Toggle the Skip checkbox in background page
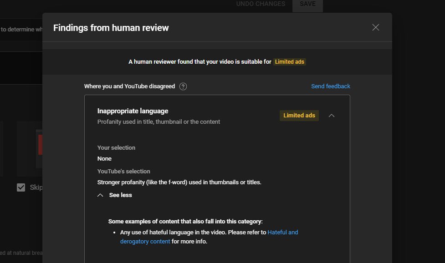Image resolution: width=445 pixels, height=263 pixels. pyautogui.click(x=21, y=187)
